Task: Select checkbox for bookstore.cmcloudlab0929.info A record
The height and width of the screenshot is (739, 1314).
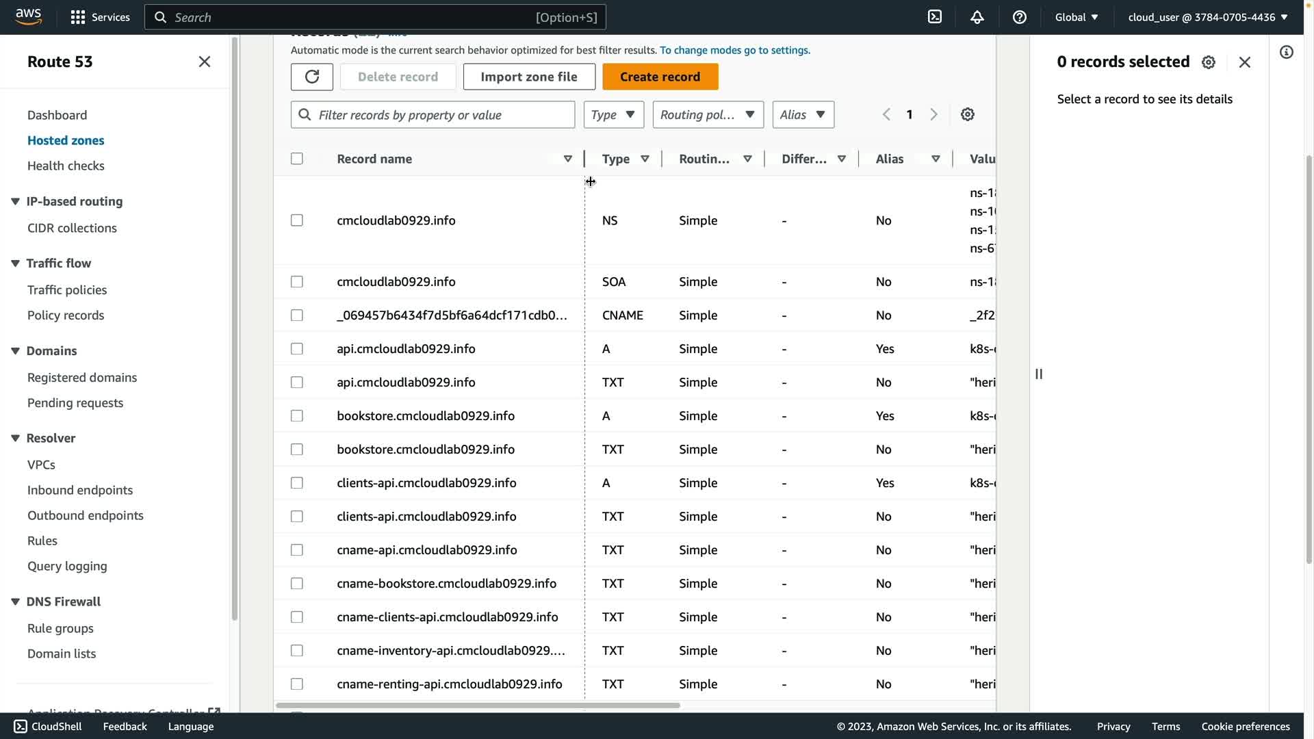Action: tap(297, 416)
